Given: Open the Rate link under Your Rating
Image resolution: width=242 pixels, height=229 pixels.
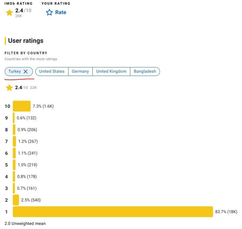Looking at the screenshot, I should click(61, 12).
